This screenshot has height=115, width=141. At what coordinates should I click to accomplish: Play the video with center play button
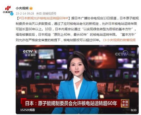[x=77, y=79]
